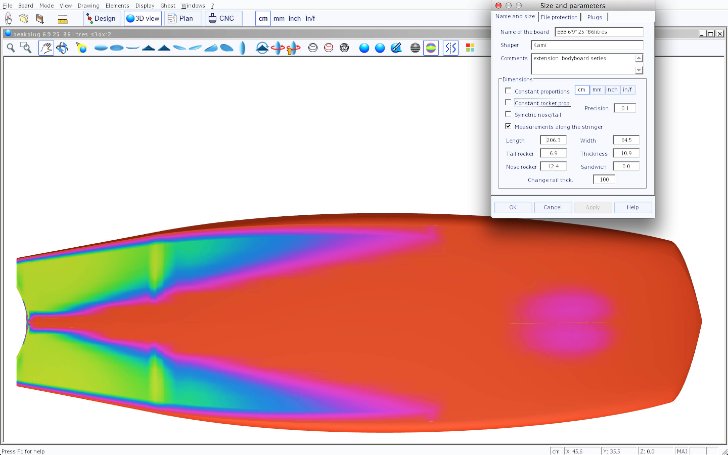The width and height of the screenshot is (728, 455).
Task: Click the wireframe mesh sphere icon
Action: (344, 48)
